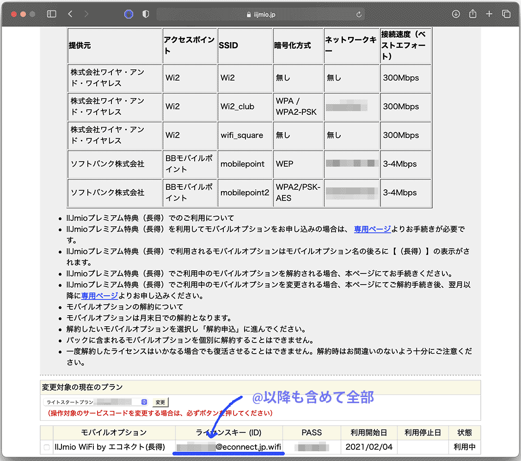The image size is (521, 461).
Task: Reload the page with the refresh icon
Action: pyautogui.click(x=359, y=14)
